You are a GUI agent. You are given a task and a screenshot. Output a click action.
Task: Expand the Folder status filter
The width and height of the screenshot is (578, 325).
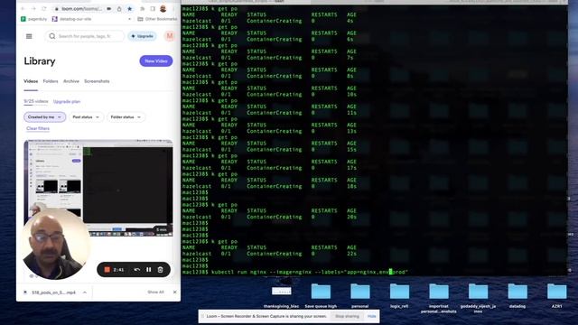126,116
